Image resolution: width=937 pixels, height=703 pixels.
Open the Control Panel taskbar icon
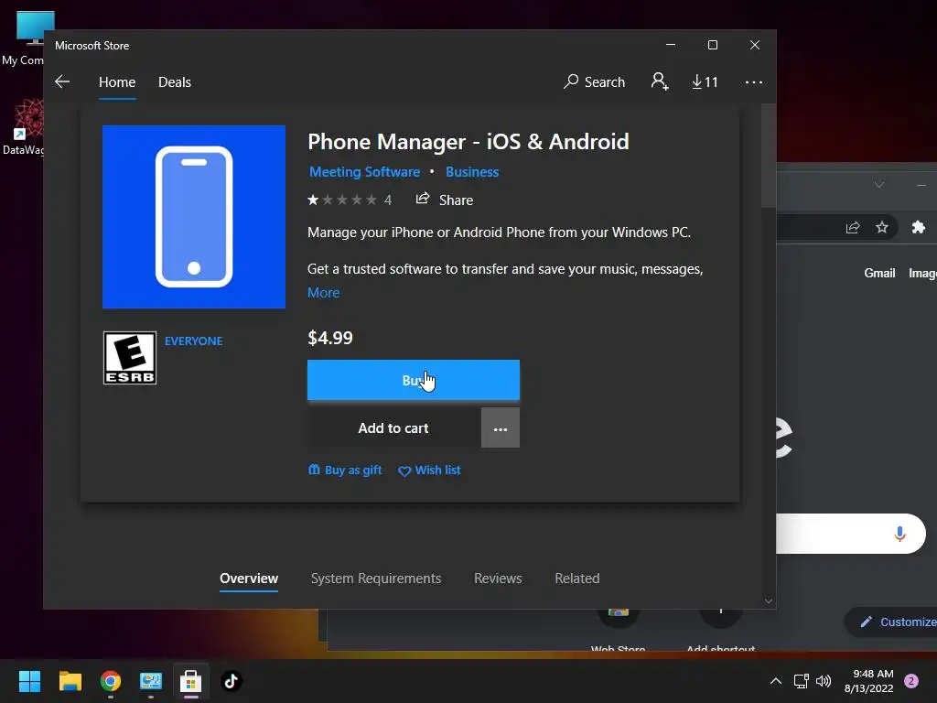click(x=151, y=681)
